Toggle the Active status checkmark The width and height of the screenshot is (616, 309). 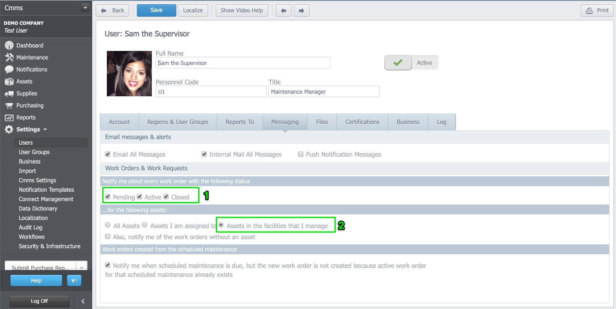pos(397,62)
